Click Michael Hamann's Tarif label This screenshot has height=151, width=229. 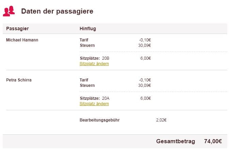click(x=84, y=40)
